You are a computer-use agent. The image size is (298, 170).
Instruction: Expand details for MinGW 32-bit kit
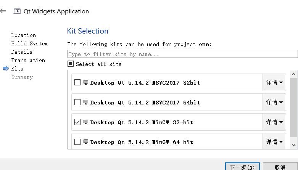point(274,122)
